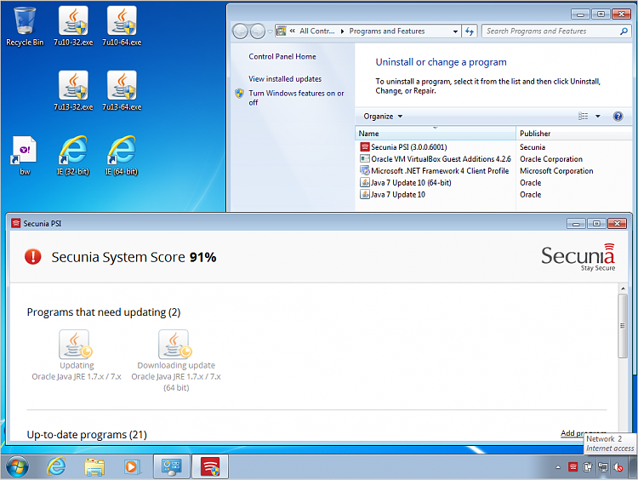Select the 7u13-32.exe Java installer icon
The height and width of the screenshot is (480, 638).
click(73, 91)
